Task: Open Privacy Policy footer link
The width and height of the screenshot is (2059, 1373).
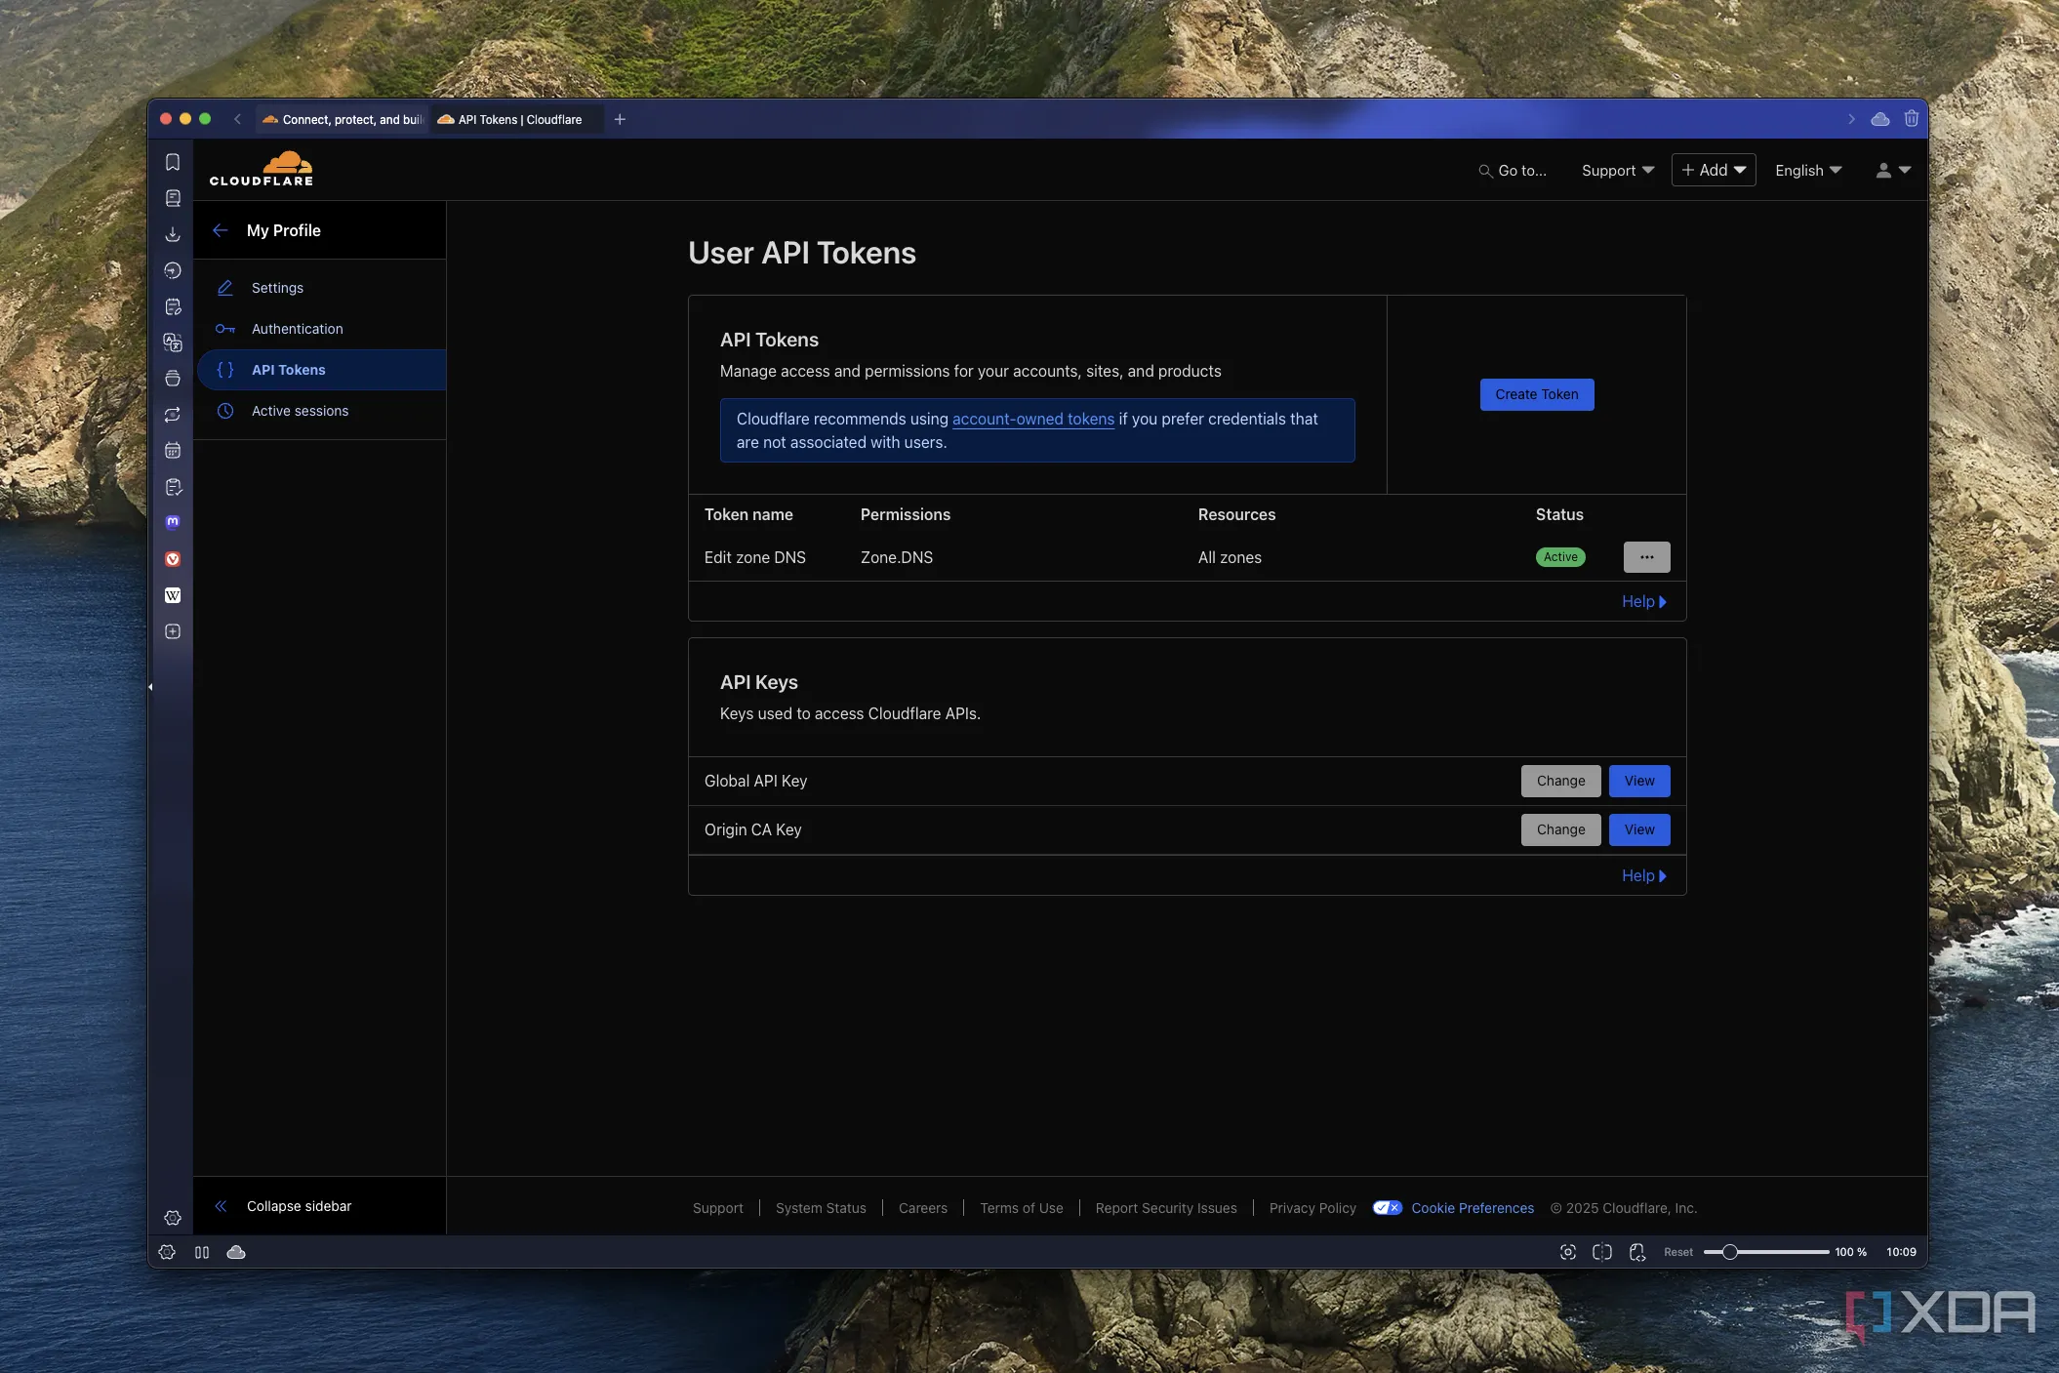Action: pyautogui.click(x=1312, y=1208)
